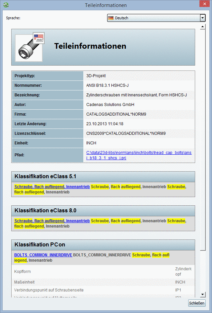Click the scrollbar down arrow
The image size is (212, 313).
coord(203,294)
